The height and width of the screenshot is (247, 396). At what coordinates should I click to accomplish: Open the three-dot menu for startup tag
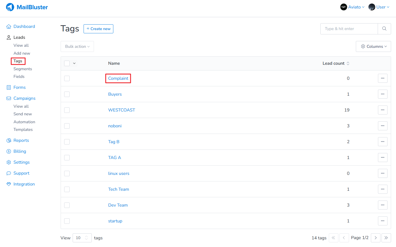click(x=383, y=221)
